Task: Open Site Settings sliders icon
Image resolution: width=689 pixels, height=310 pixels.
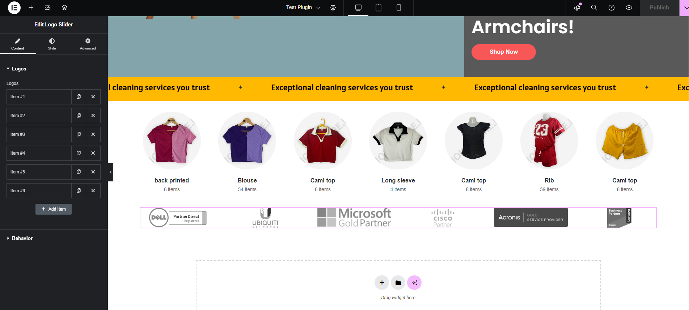Action: [48, 8]
